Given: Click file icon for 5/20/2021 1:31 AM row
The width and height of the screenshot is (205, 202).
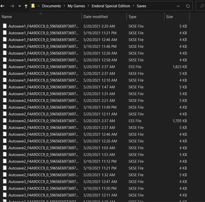Looking at the screenshot, I should point(5,93).
